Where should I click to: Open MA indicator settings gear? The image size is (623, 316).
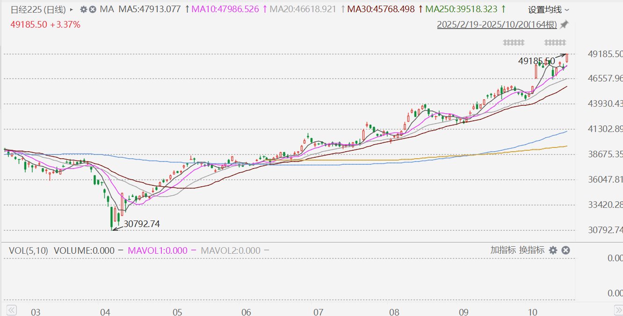click(84, 9)
